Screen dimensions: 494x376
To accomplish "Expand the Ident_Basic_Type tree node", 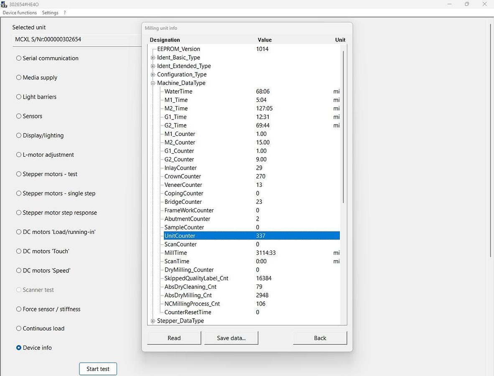I will [153, 58].
